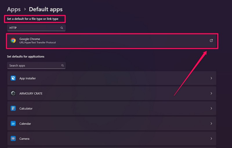Go back to Apps breadcrumb
Screen dimensions: 232x148
[14, 10]
